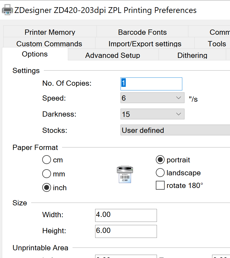Click the printer icon in title bar

[7, 10]
